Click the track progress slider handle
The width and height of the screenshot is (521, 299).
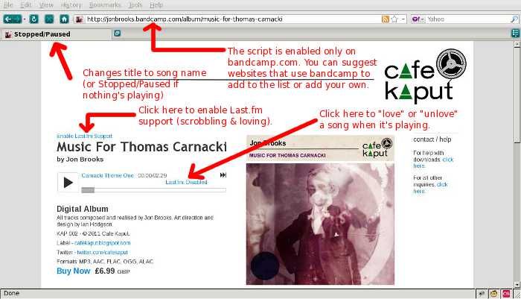(x=88, y=190)
